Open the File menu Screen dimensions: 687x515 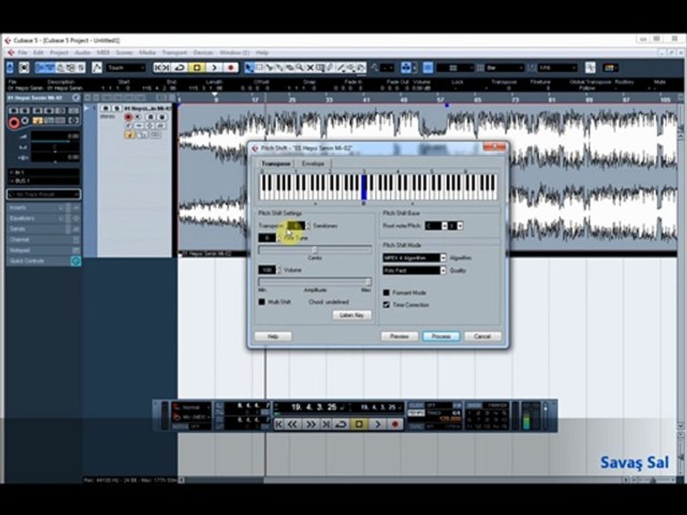point(22,52)
